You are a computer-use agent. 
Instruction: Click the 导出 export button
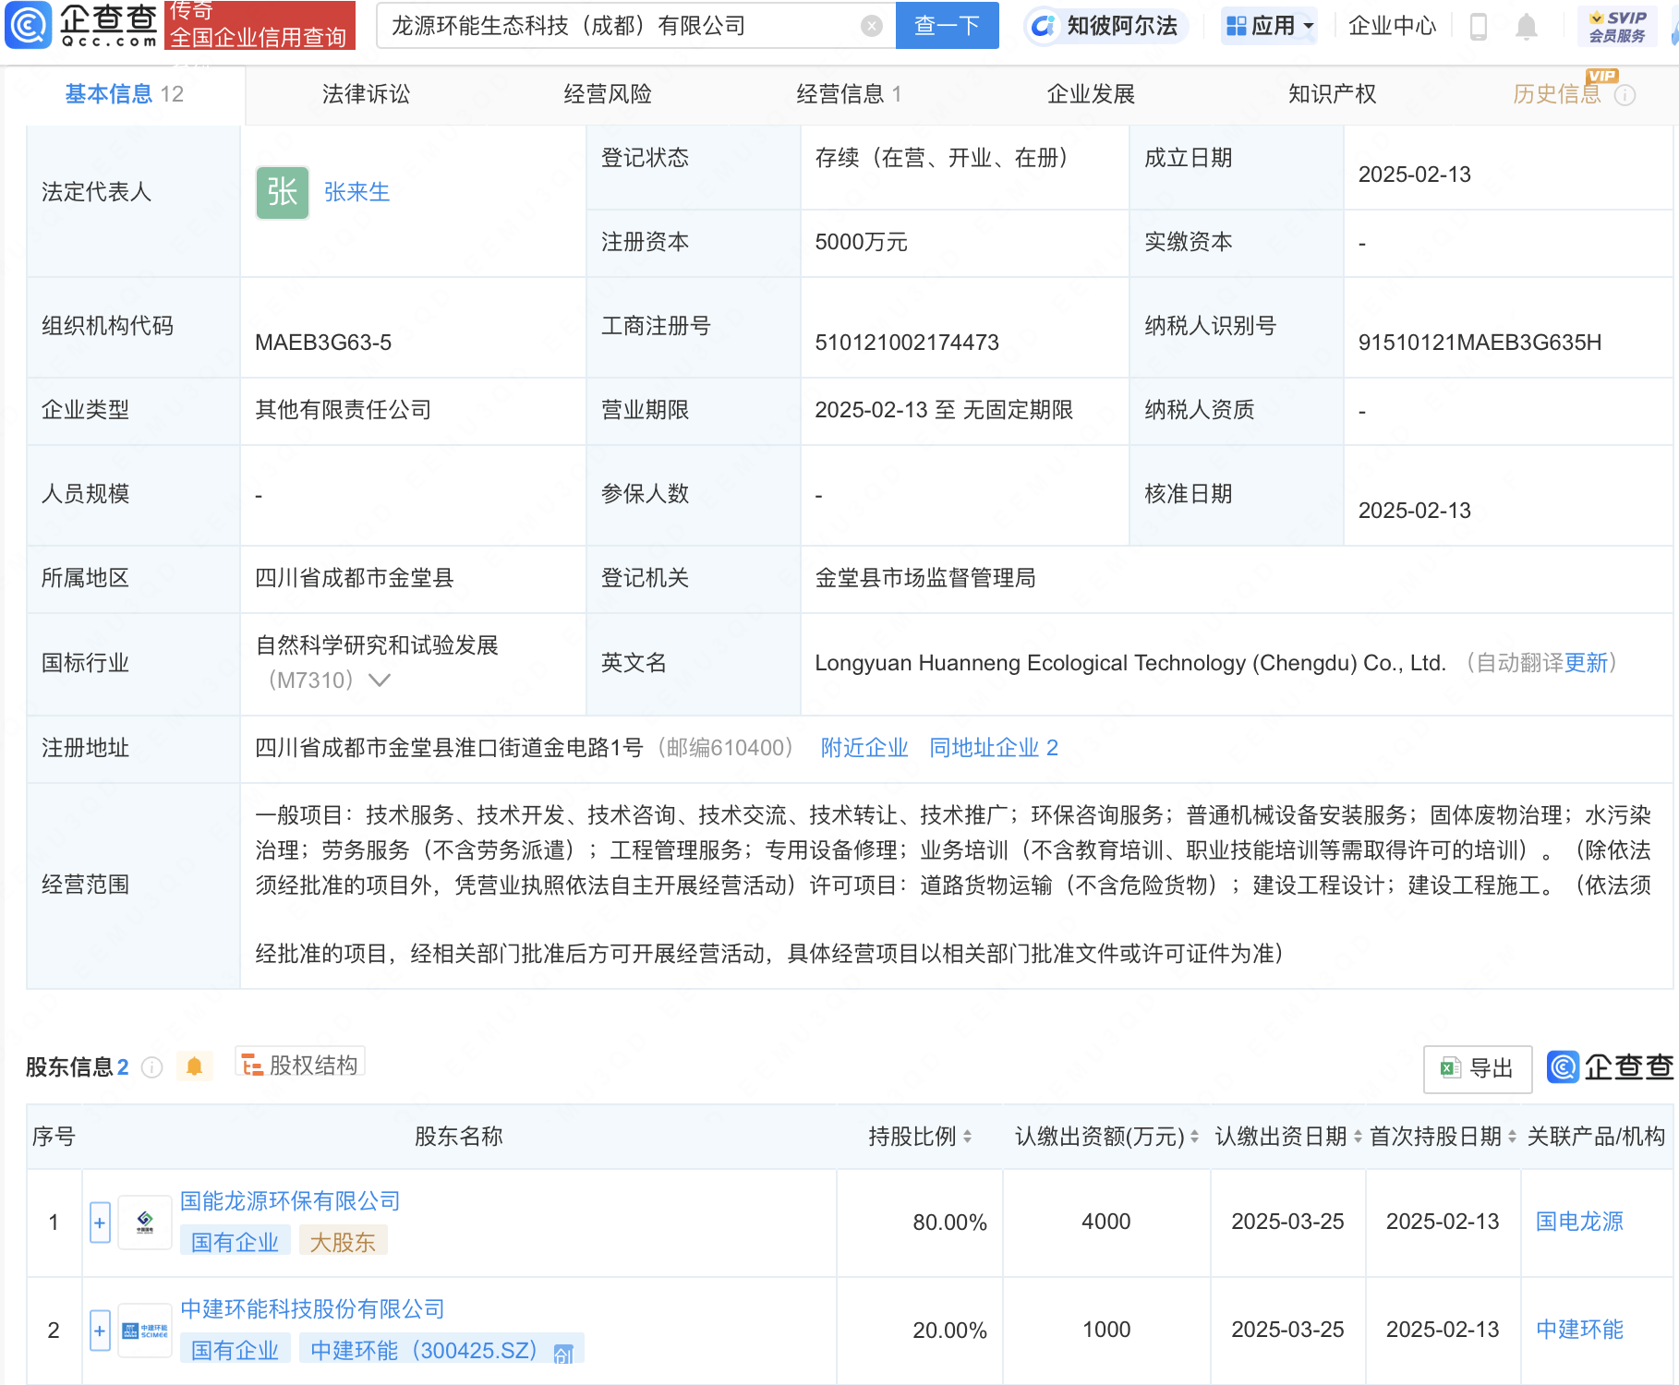[1478, 1069]
